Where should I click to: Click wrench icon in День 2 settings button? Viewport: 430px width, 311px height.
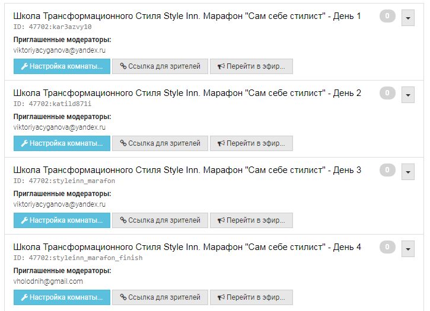[x=24, y=143]
